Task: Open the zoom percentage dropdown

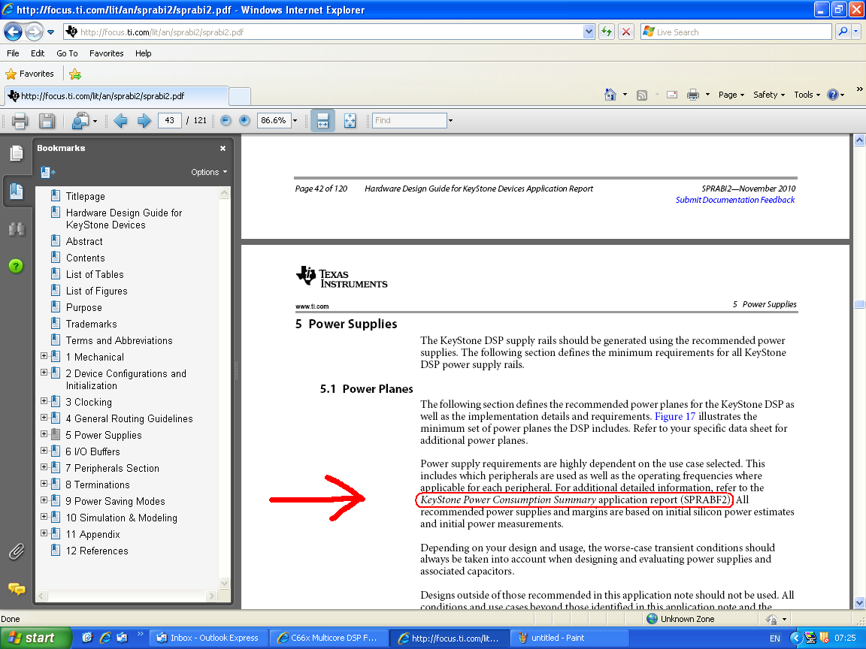Action: click(295, 120)
